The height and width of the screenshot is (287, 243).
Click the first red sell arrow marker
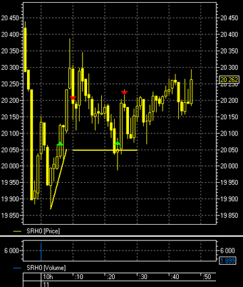point(73,97)
